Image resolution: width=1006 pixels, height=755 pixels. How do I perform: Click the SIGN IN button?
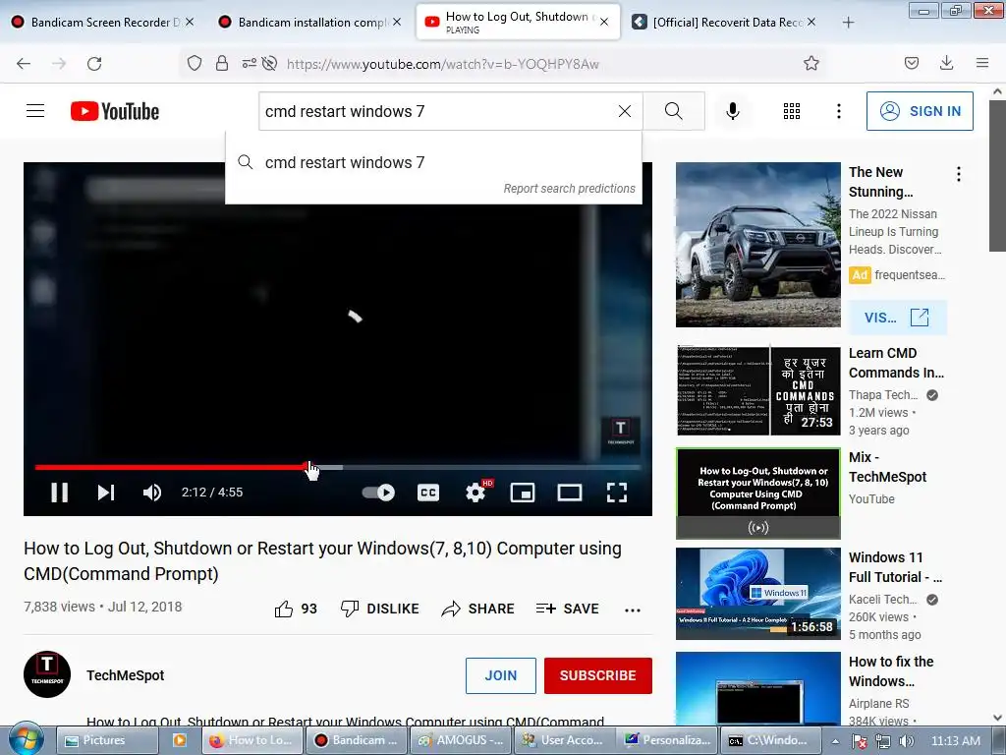(920, 111)
